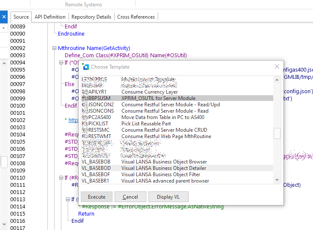Select the Cross References tab
313x230 pixels.
pos(136,17)
